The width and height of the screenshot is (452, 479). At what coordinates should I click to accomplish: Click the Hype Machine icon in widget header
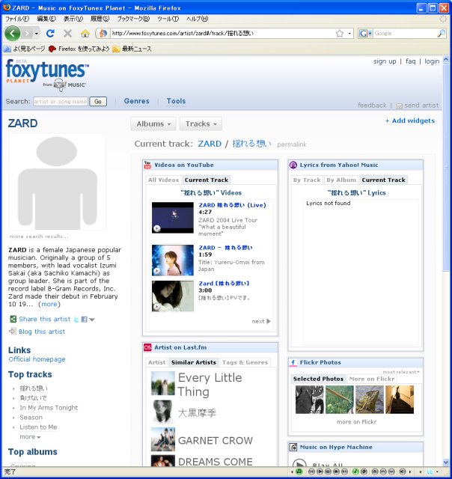[293, 448]
